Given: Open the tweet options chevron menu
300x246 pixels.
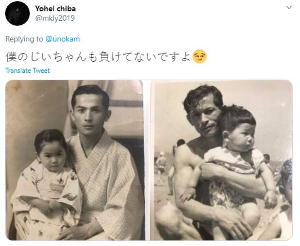Looking at the screenshot, I should (x=289, y=7).
